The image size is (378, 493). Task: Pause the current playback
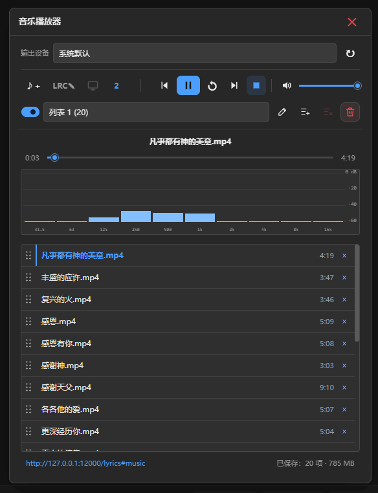188,85
